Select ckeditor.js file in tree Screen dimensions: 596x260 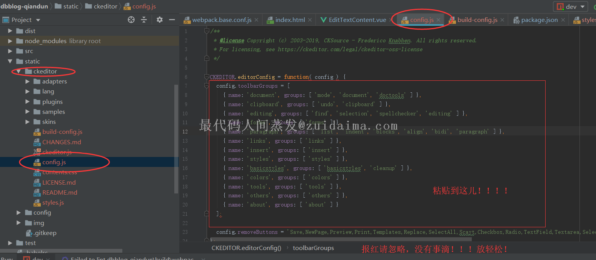[x=57, y=152]
